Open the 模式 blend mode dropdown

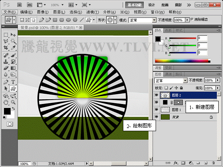[x=154, y=20]
